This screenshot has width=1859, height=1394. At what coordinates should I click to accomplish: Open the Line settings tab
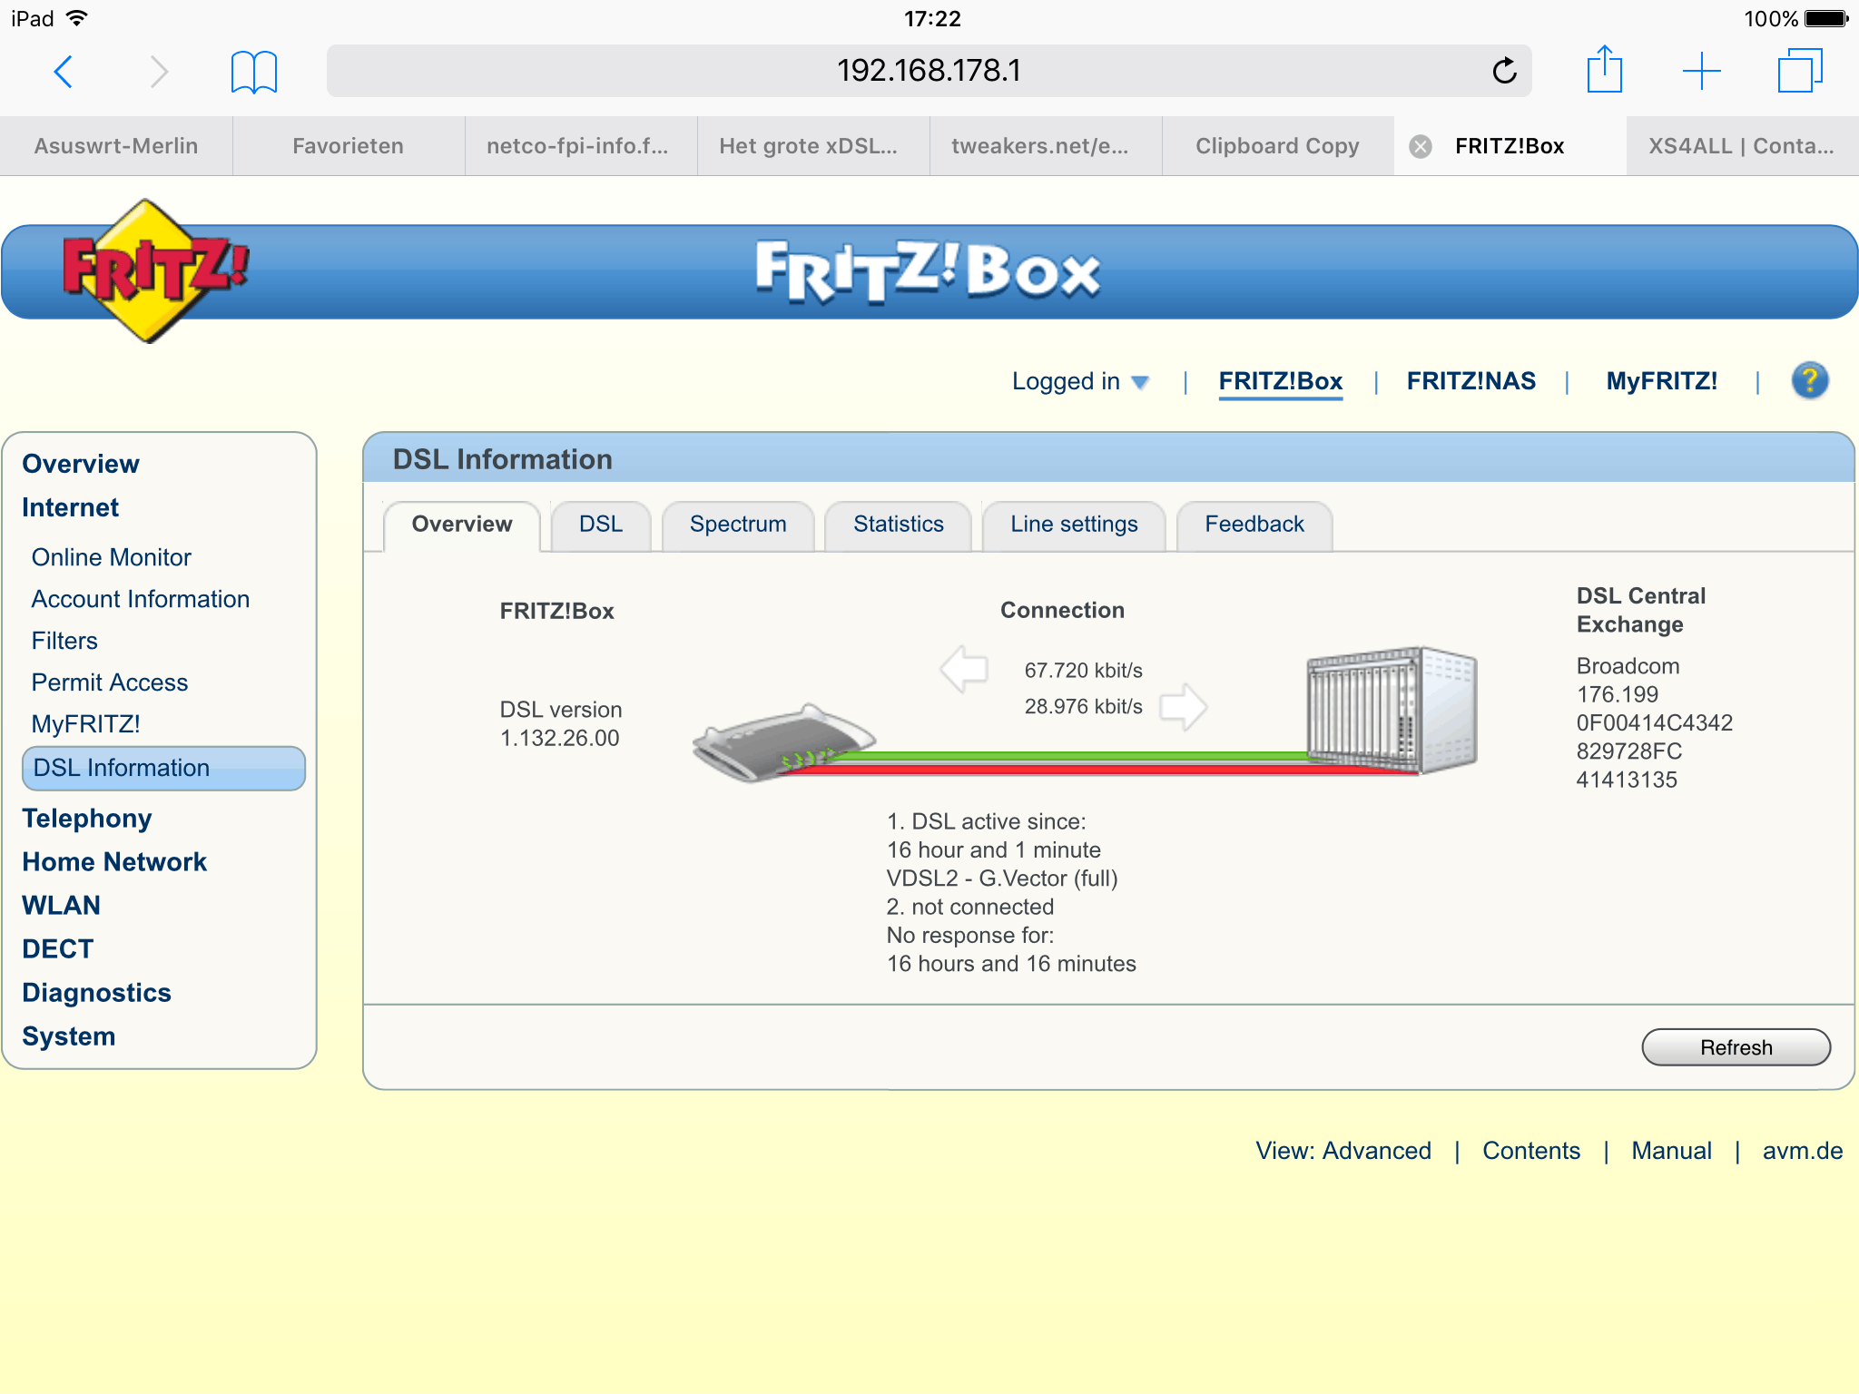[1074, 525]
